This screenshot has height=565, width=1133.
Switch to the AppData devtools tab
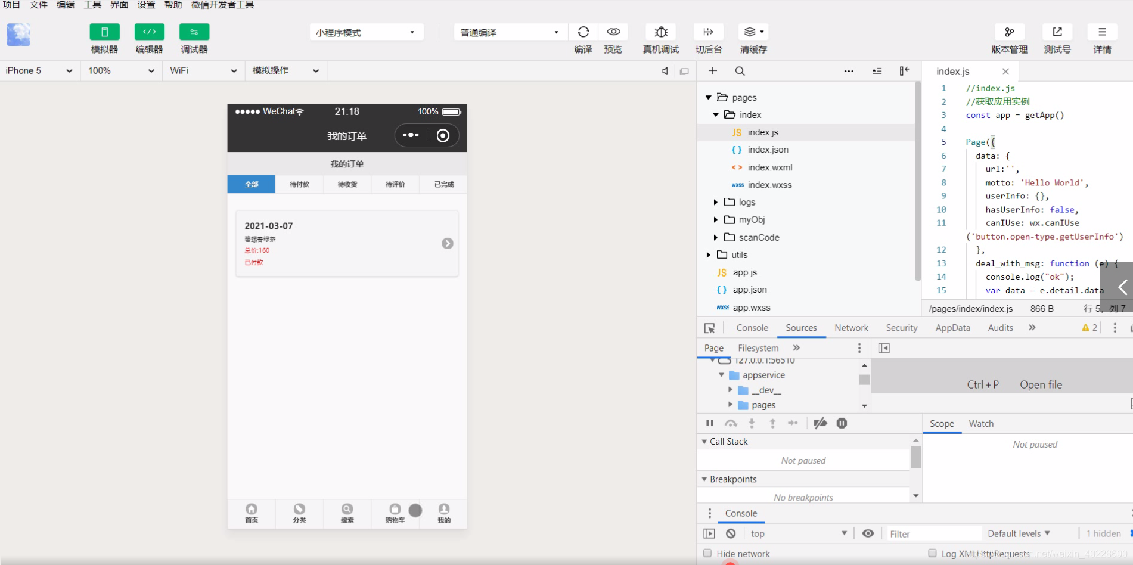click(952, 328)
